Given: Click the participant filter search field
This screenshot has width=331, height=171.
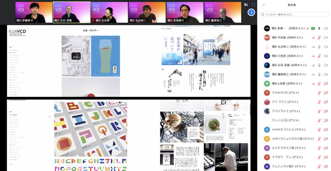Looking at the screenshot, I should (x=294, y=15).
